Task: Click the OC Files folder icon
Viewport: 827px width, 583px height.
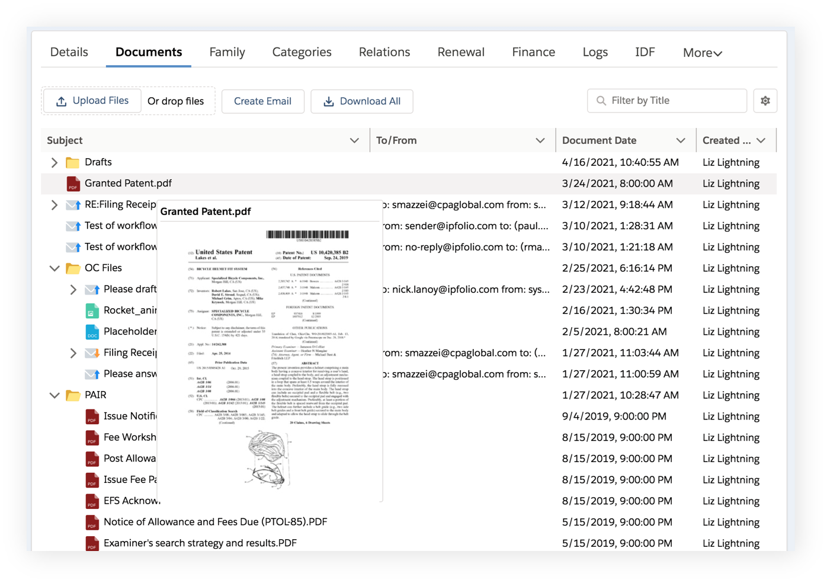Action: 73,268
